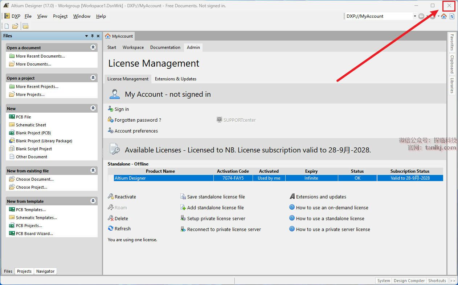458x285 pixels.
Task: Switch to the Navigator panel tab
Action: tap(45, 271)
